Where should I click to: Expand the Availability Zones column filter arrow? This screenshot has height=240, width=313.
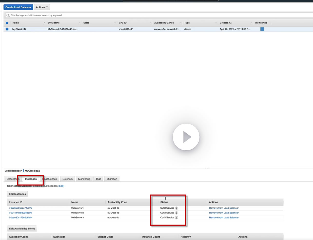[x=181, y=23]
